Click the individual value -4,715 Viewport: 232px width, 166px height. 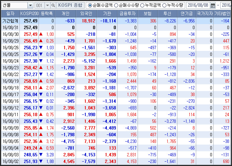pos(68,141)
